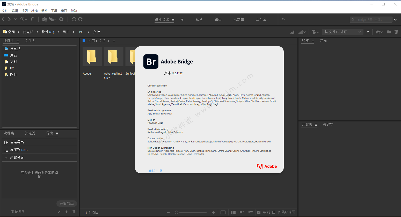Open the parent or favorites dropdown chevron
This screenshot has height=217, width=401.
click(x=16, y=19)
